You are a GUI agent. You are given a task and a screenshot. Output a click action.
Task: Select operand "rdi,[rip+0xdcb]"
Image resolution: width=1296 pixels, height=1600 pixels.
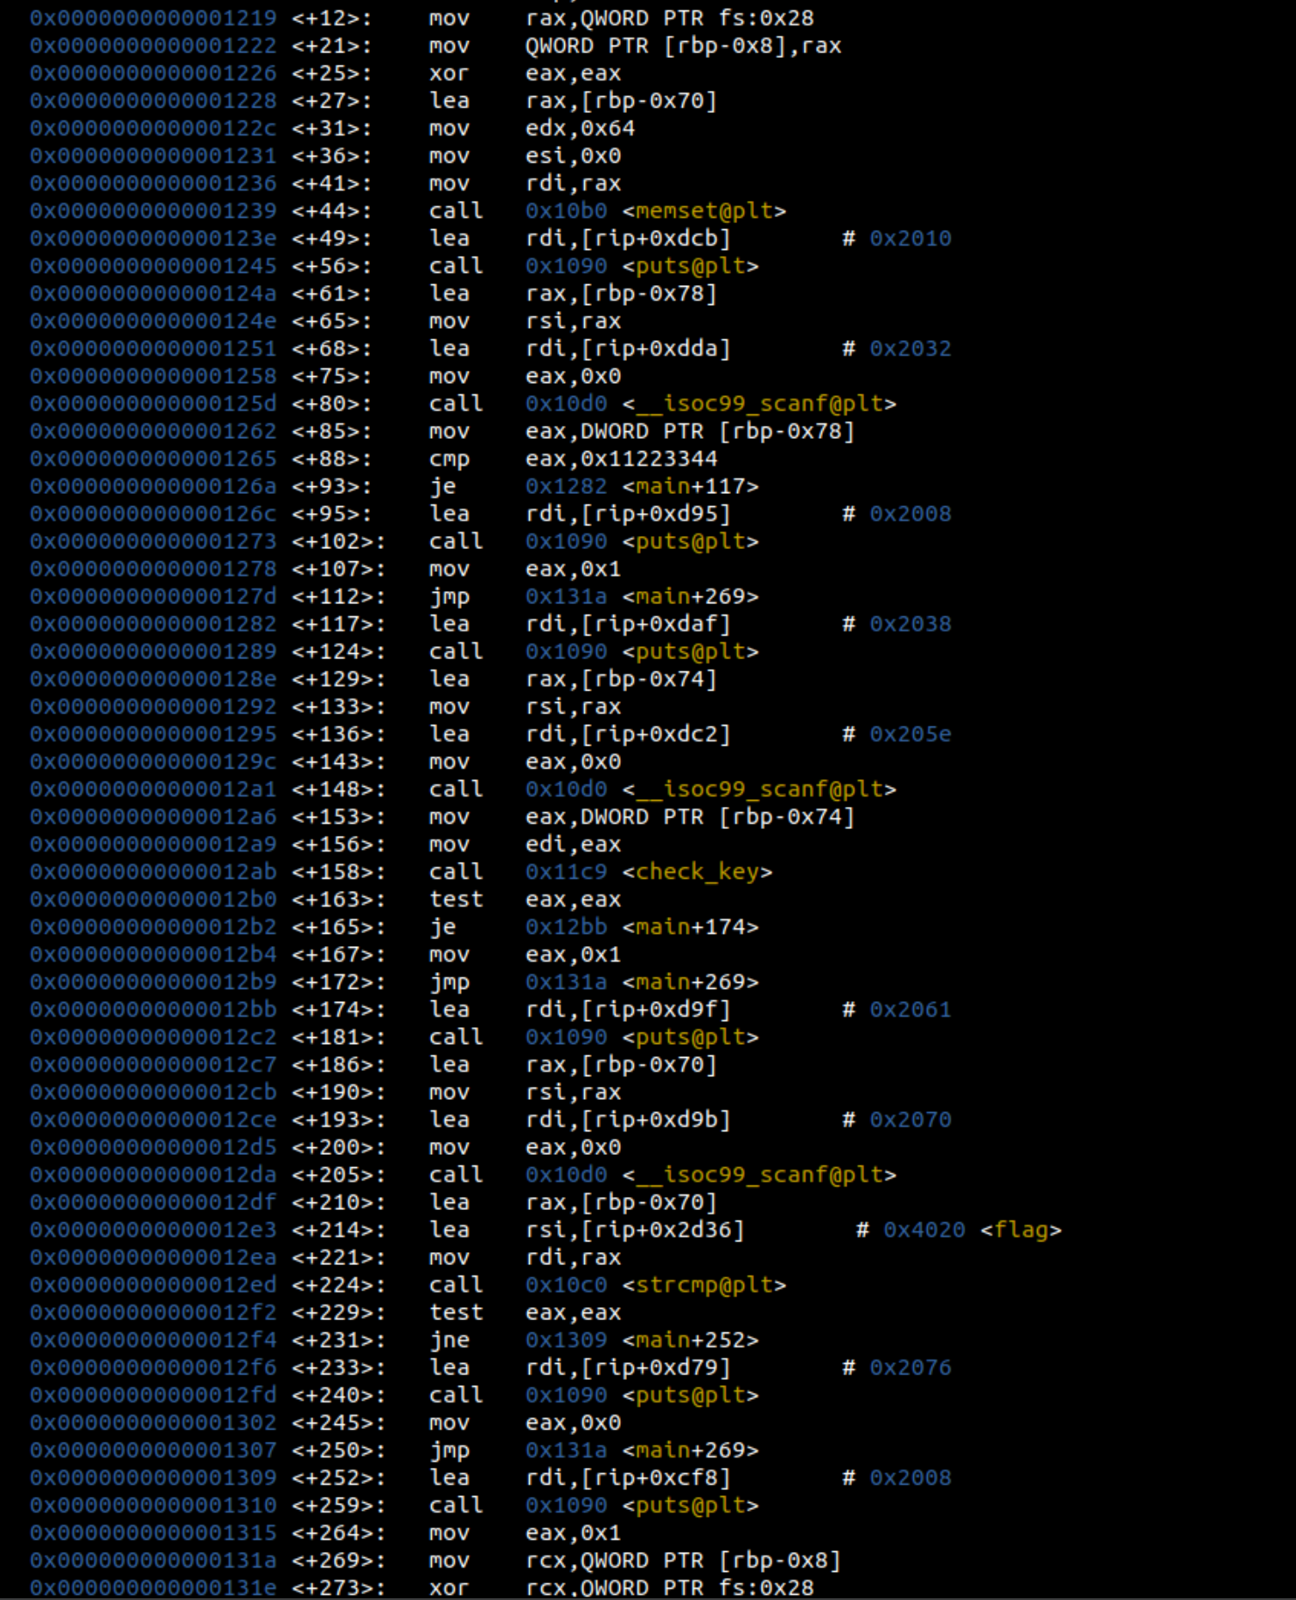point(628,238)
